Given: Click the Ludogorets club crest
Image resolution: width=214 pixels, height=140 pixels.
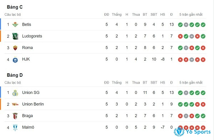Looking at the screenshot, I should [15, 36].
